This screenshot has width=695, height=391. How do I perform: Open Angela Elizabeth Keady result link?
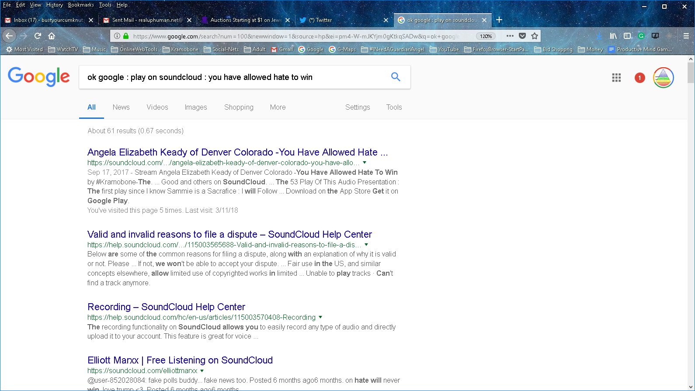tap(237, 152)
